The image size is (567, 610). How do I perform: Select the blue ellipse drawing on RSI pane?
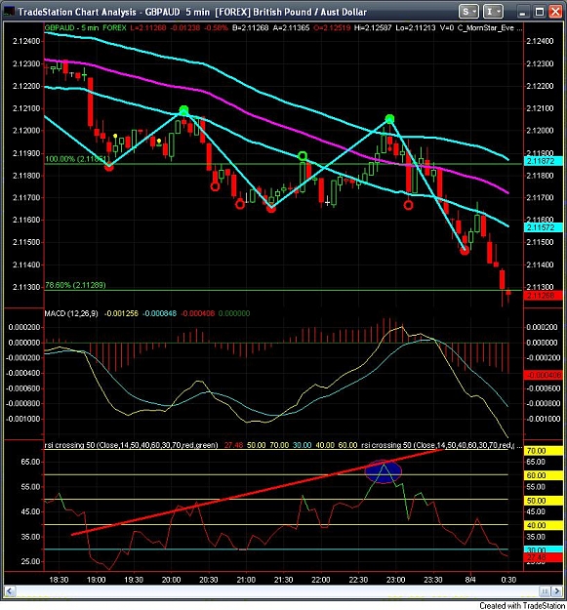(384, 471)
